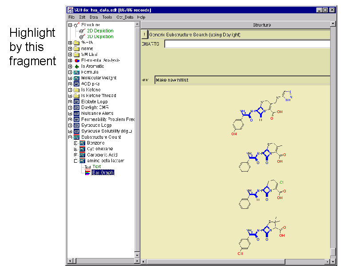Collapse the Substructure Count node
Viewport: 355px width, 266px height.
(70, 137)
